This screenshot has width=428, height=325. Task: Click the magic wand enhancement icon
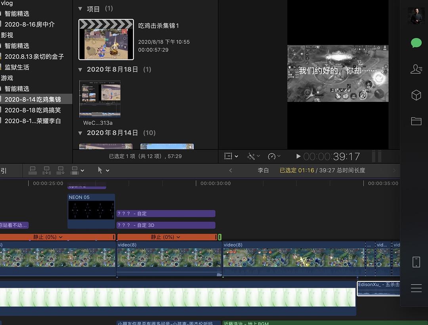[251, 157]
